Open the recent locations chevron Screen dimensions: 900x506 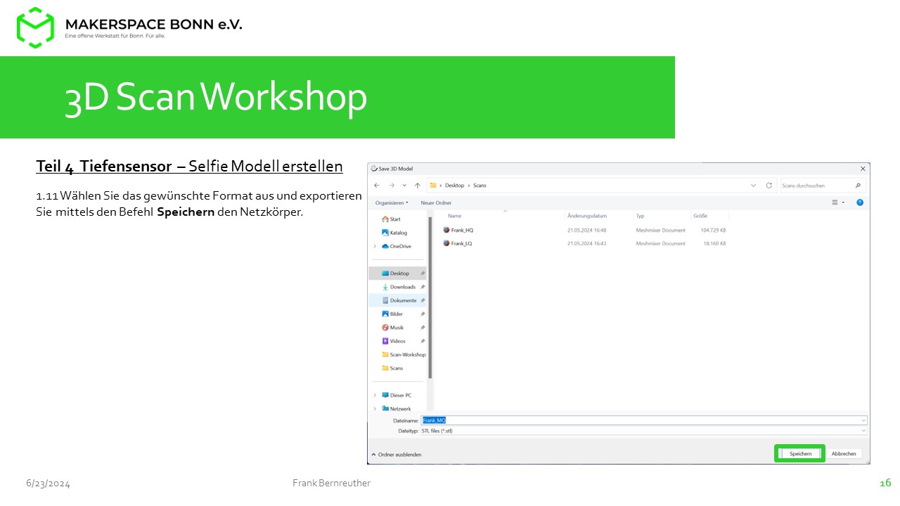[404, 186]
